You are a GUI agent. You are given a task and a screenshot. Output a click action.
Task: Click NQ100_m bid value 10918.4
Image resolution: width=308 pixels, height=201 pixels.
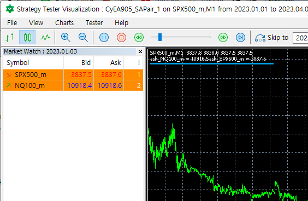point(80,85)
